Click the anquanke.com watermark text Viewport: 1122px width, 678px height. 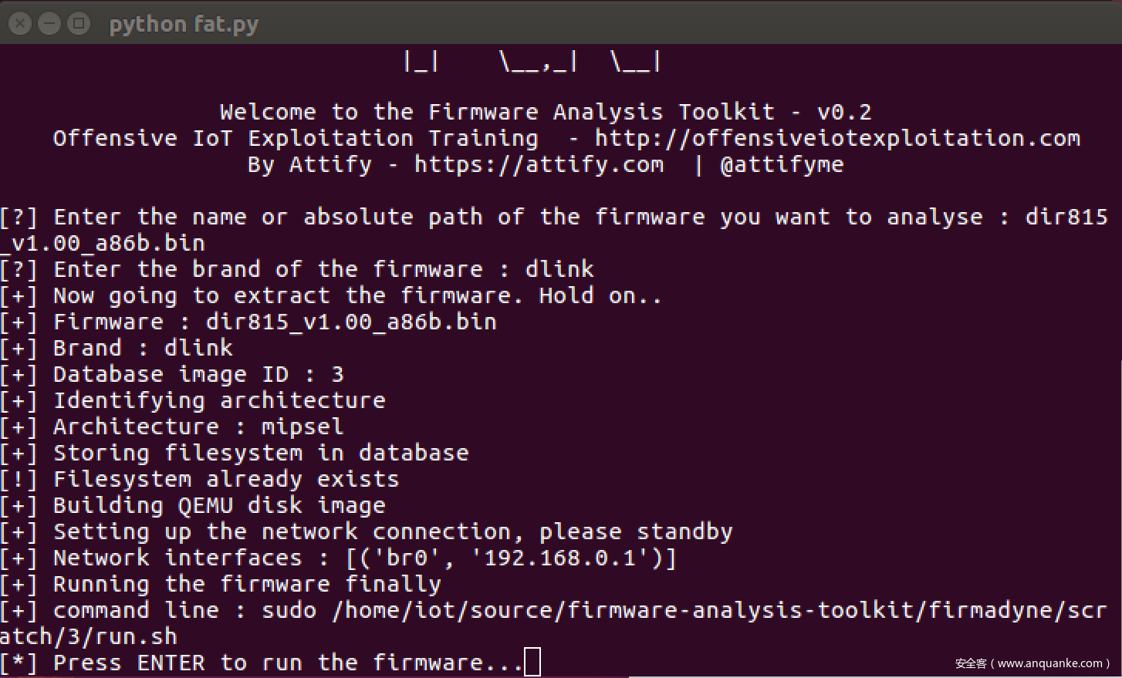click(x=1032, y=663)
